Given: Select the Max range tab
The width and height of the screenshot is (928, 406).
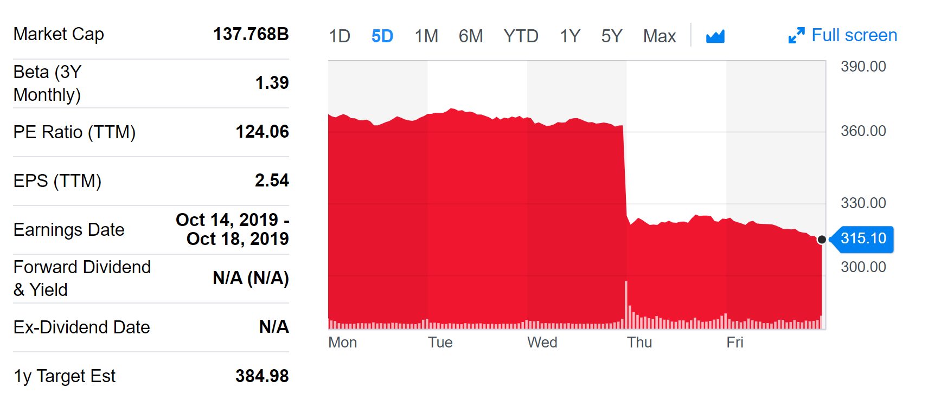Looking at the screenshot, I should tap(659, 36).
